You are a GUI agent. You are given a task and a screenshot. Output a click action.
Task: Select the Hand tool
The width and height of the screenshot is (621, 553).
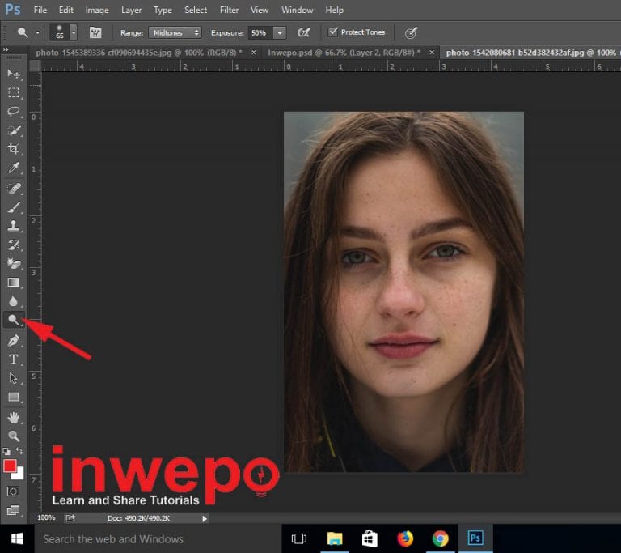coord(14,417)
